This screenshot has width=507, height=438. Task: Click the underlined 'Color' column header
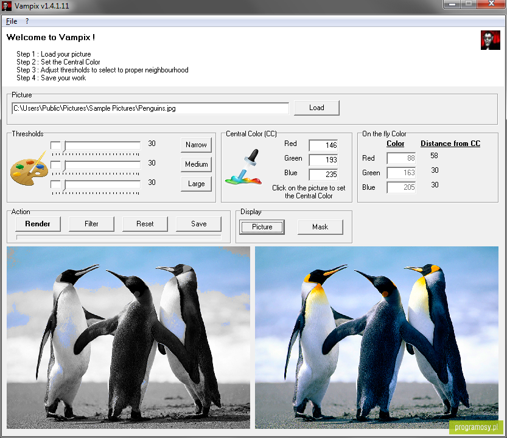[396, 144]
